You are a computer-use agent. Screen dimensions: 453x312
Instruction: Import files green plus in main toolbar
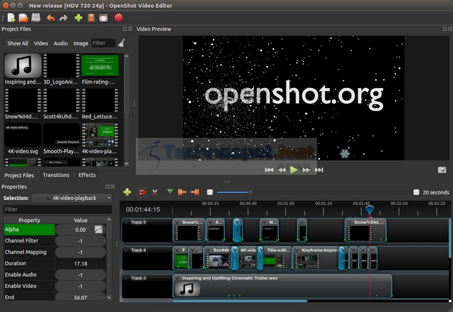click(x=78, y=18)
